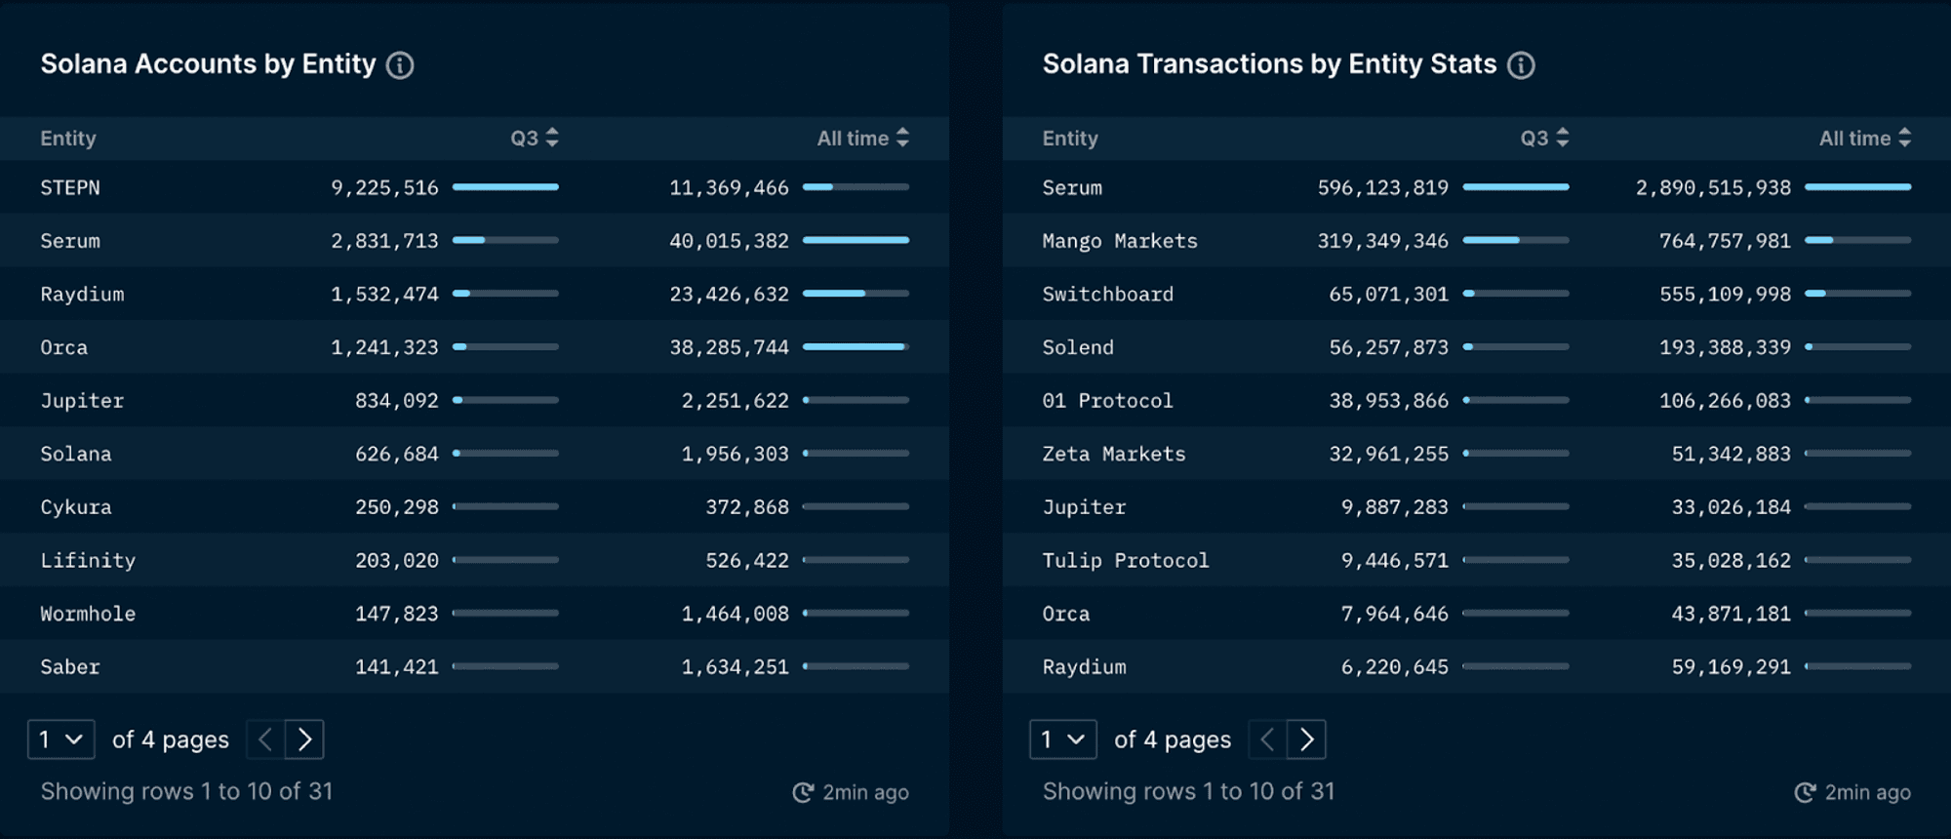1951x839 pixels.
Task: Select 01 Protocol entity row
Action: 1477,401
